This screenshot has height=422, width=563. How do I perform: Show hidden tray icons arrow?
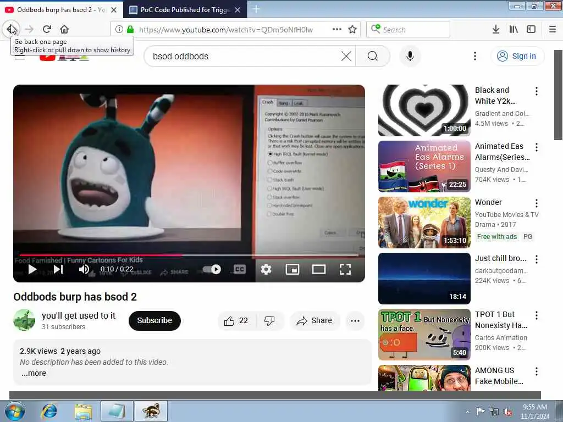click(x=467, y=412)
